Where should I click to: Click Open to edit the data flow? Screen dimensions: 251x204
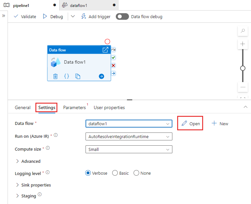point(190,124)
